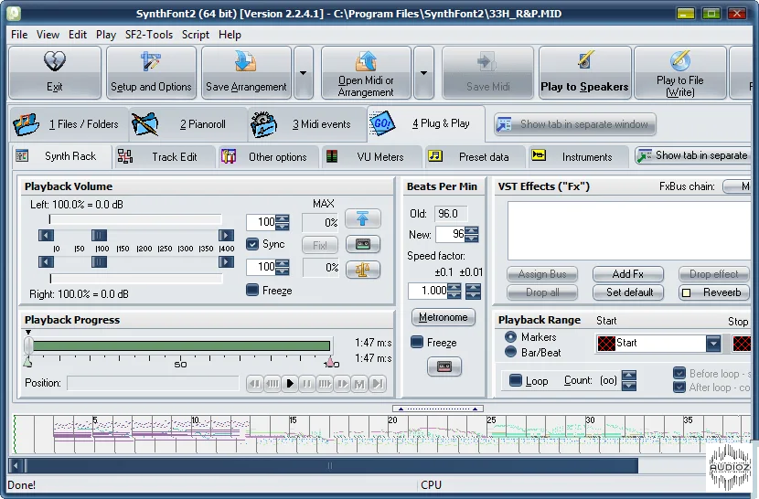Screen dimensions: 759x499
Task: Click cassette icon button under BPM Freeze
Action: pyautogui.click(x=444, y=366)
